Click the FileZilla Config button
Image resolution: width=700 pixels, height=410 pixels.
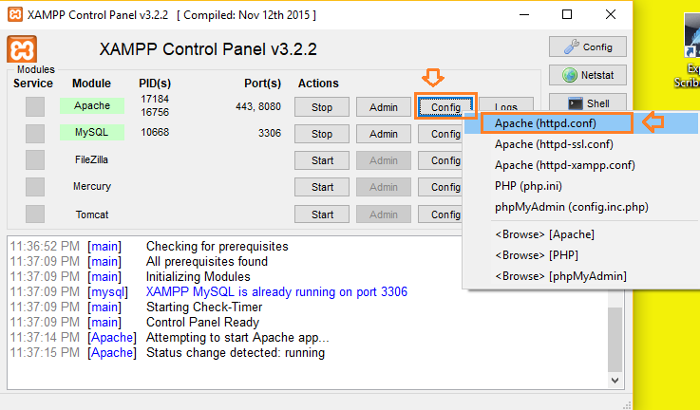point(440,160)
